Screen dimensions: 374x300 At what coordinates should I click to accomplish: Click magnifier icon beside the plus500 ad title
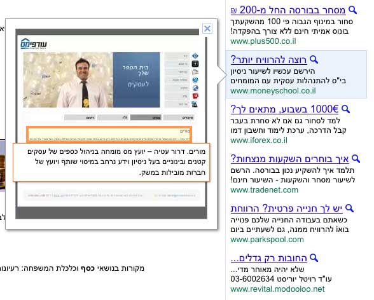[352, 10]
